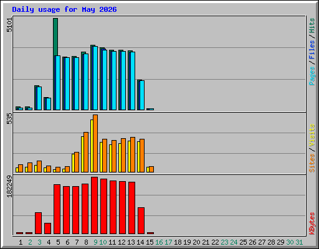
Task: Click day 21 on the x-axis
Action: coord(206,242)
